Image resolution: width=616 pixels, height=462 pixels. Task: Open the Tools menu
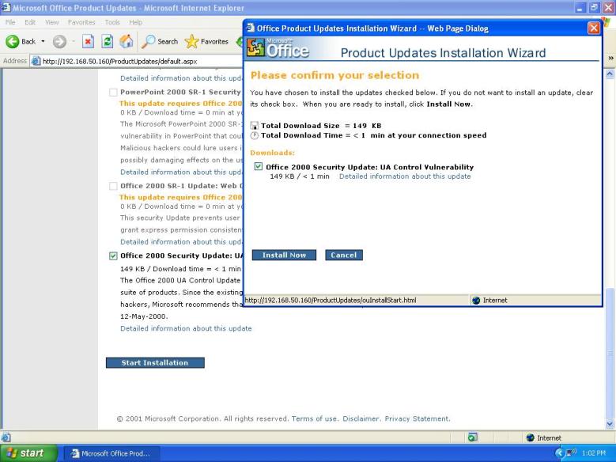click(x=112, y=22)
